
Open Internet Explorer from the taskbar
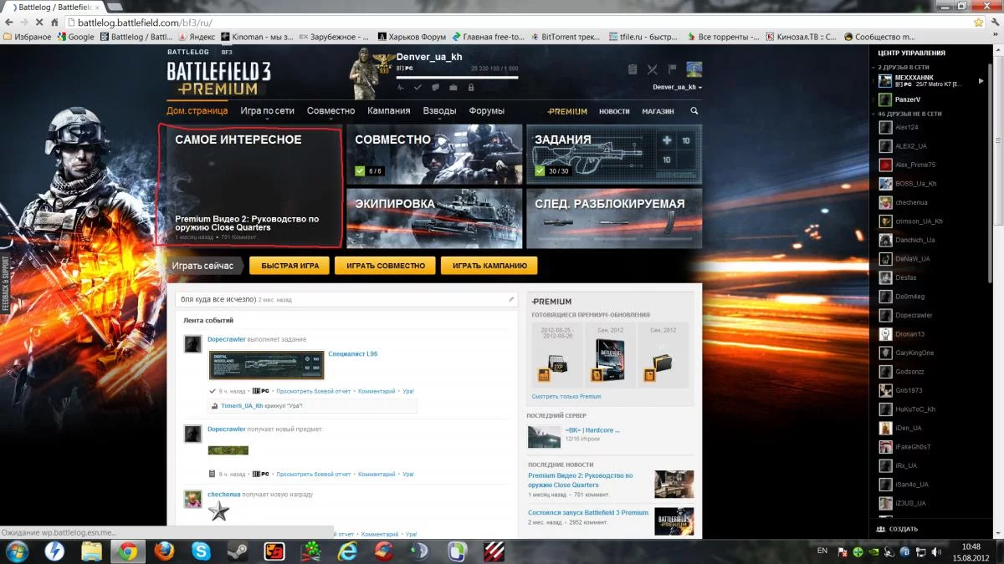[347, 551]
